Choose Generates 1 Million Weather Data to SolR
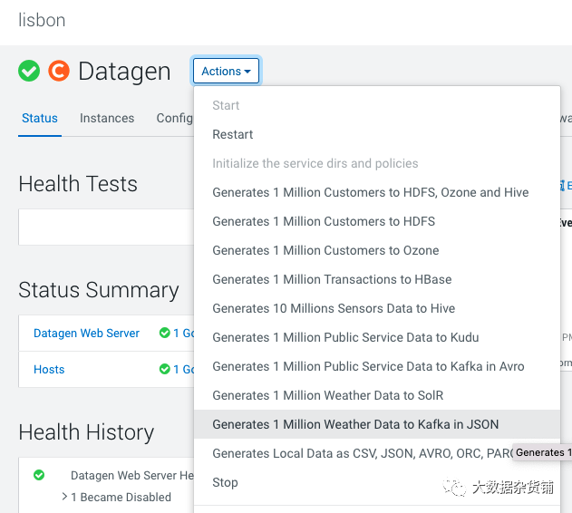 tap(377, 395)
